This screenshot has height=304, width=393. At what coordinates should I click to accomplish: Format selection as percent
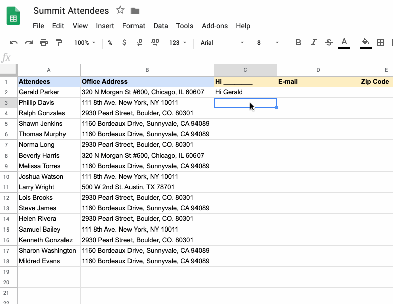(110, 43)
